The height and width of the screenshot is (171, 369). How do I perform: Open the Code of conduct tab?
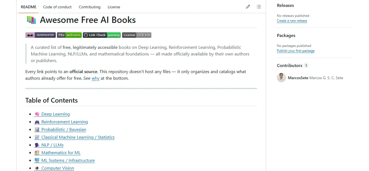click(x=57, y=7)
